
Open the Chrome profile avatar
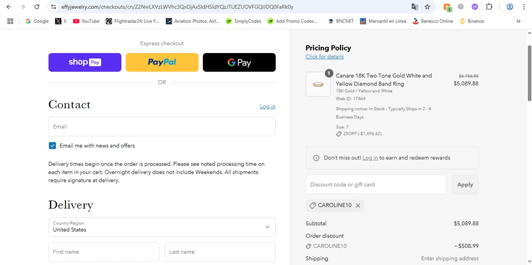510,7
